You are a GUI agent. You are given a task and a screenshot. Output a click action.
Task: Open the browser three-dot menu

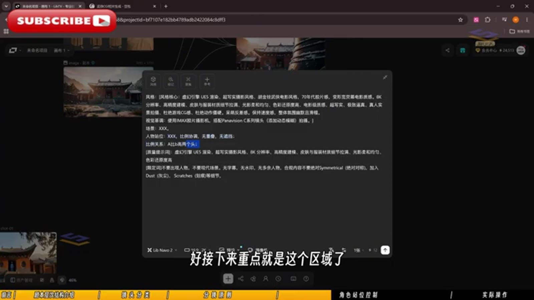(x=527, y=20)
